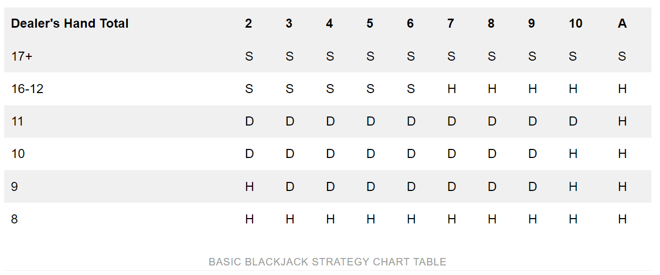Select the D cell for 10 versus 9
660x275 pixels.
point(533,154)
